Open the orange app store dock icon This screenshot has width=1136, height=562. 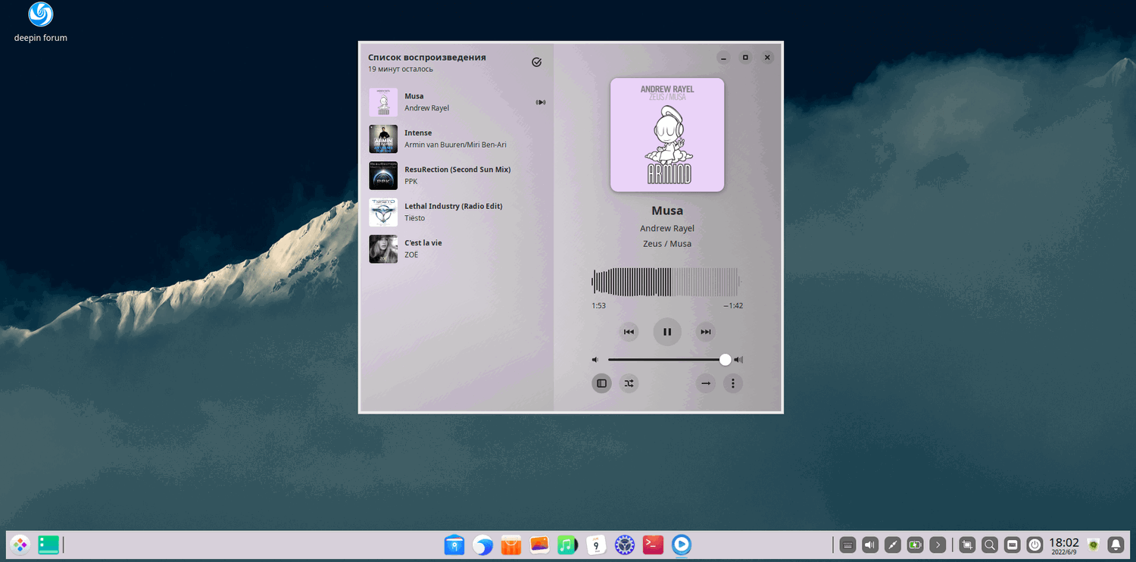point(511,545)
